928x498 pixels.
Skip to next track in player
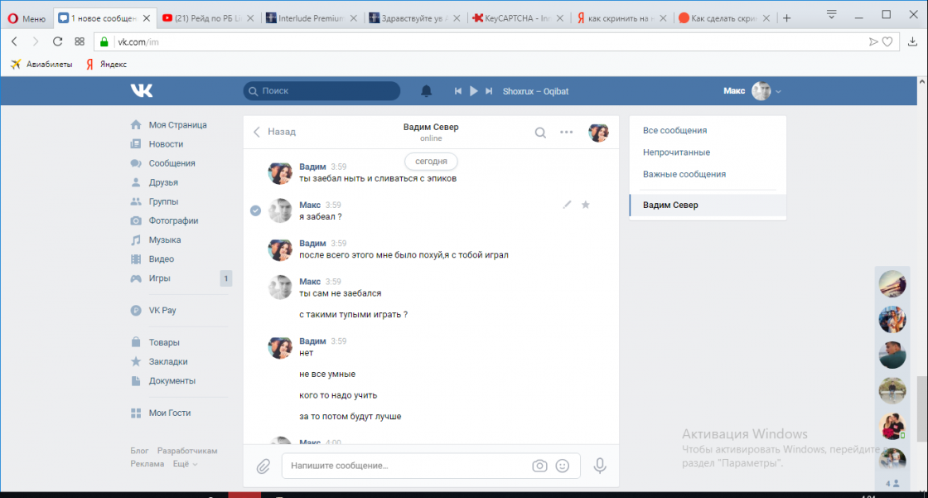(489, 91)
